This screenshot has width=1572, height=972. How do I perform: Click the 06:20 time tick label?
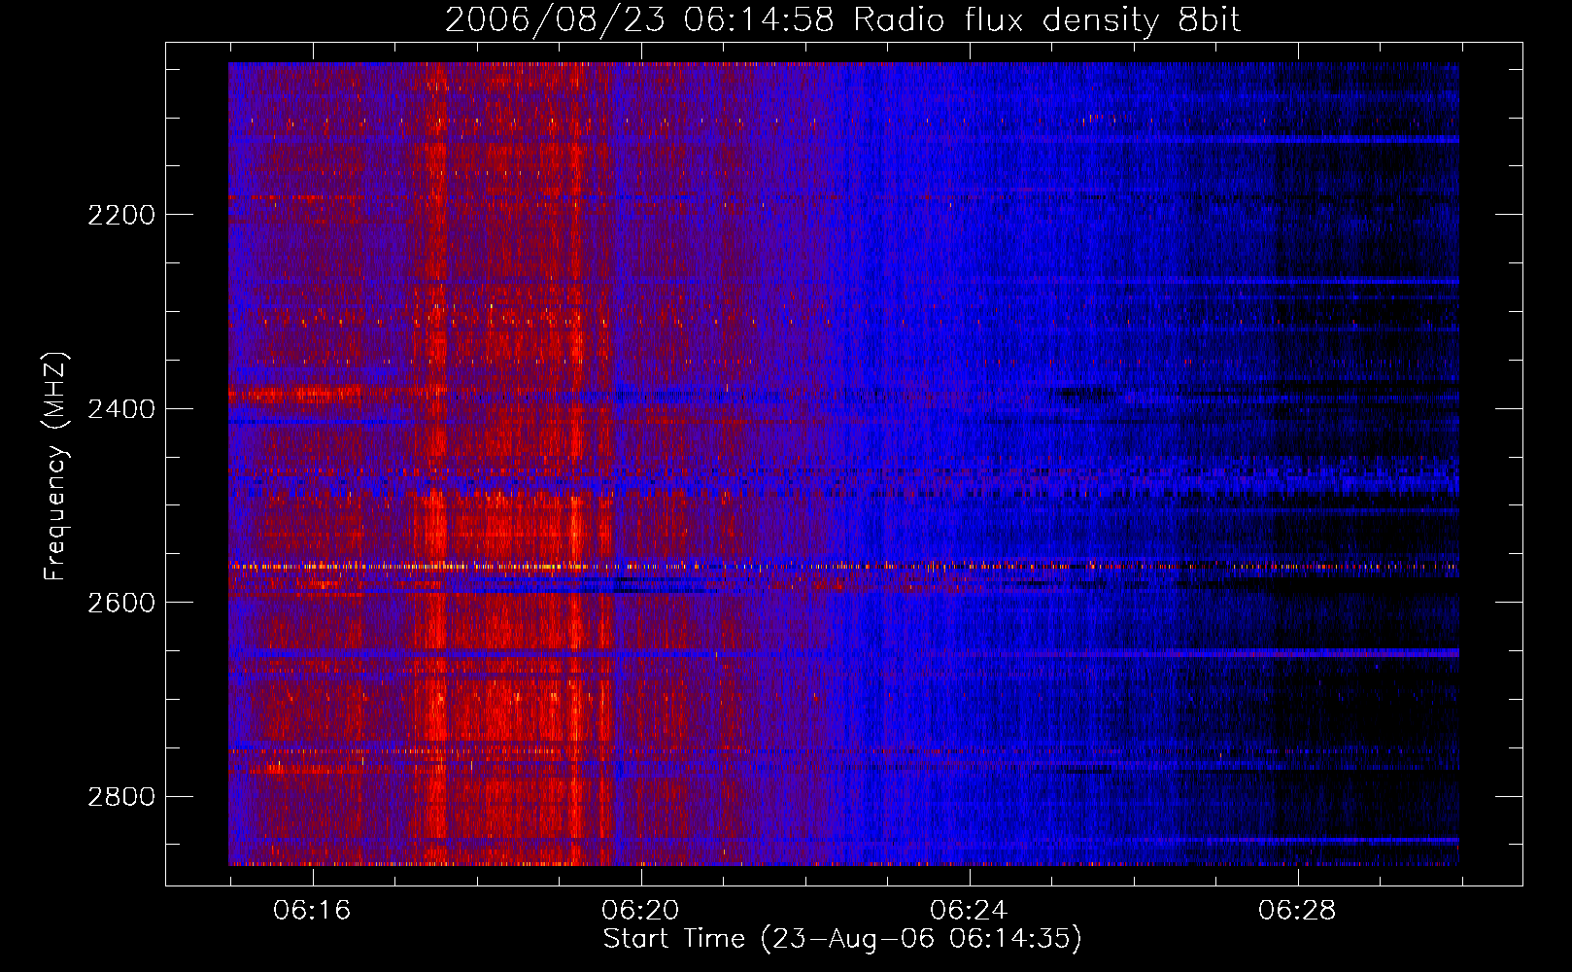(x=640, y=911)
